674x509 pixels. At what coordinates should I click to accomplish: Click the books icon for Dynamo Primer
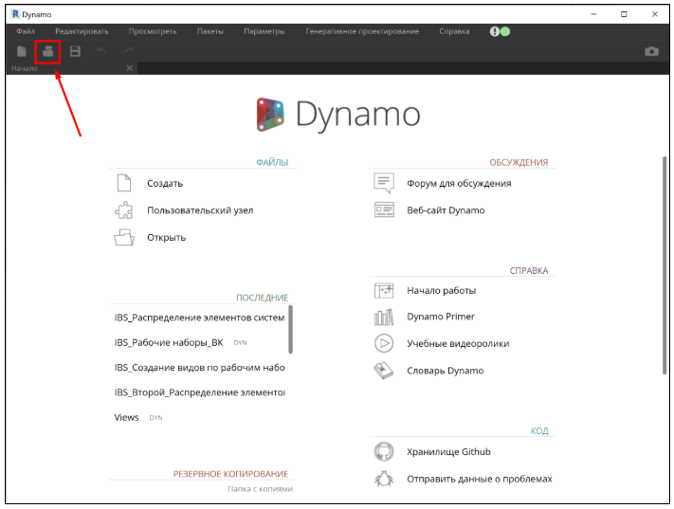384,318
